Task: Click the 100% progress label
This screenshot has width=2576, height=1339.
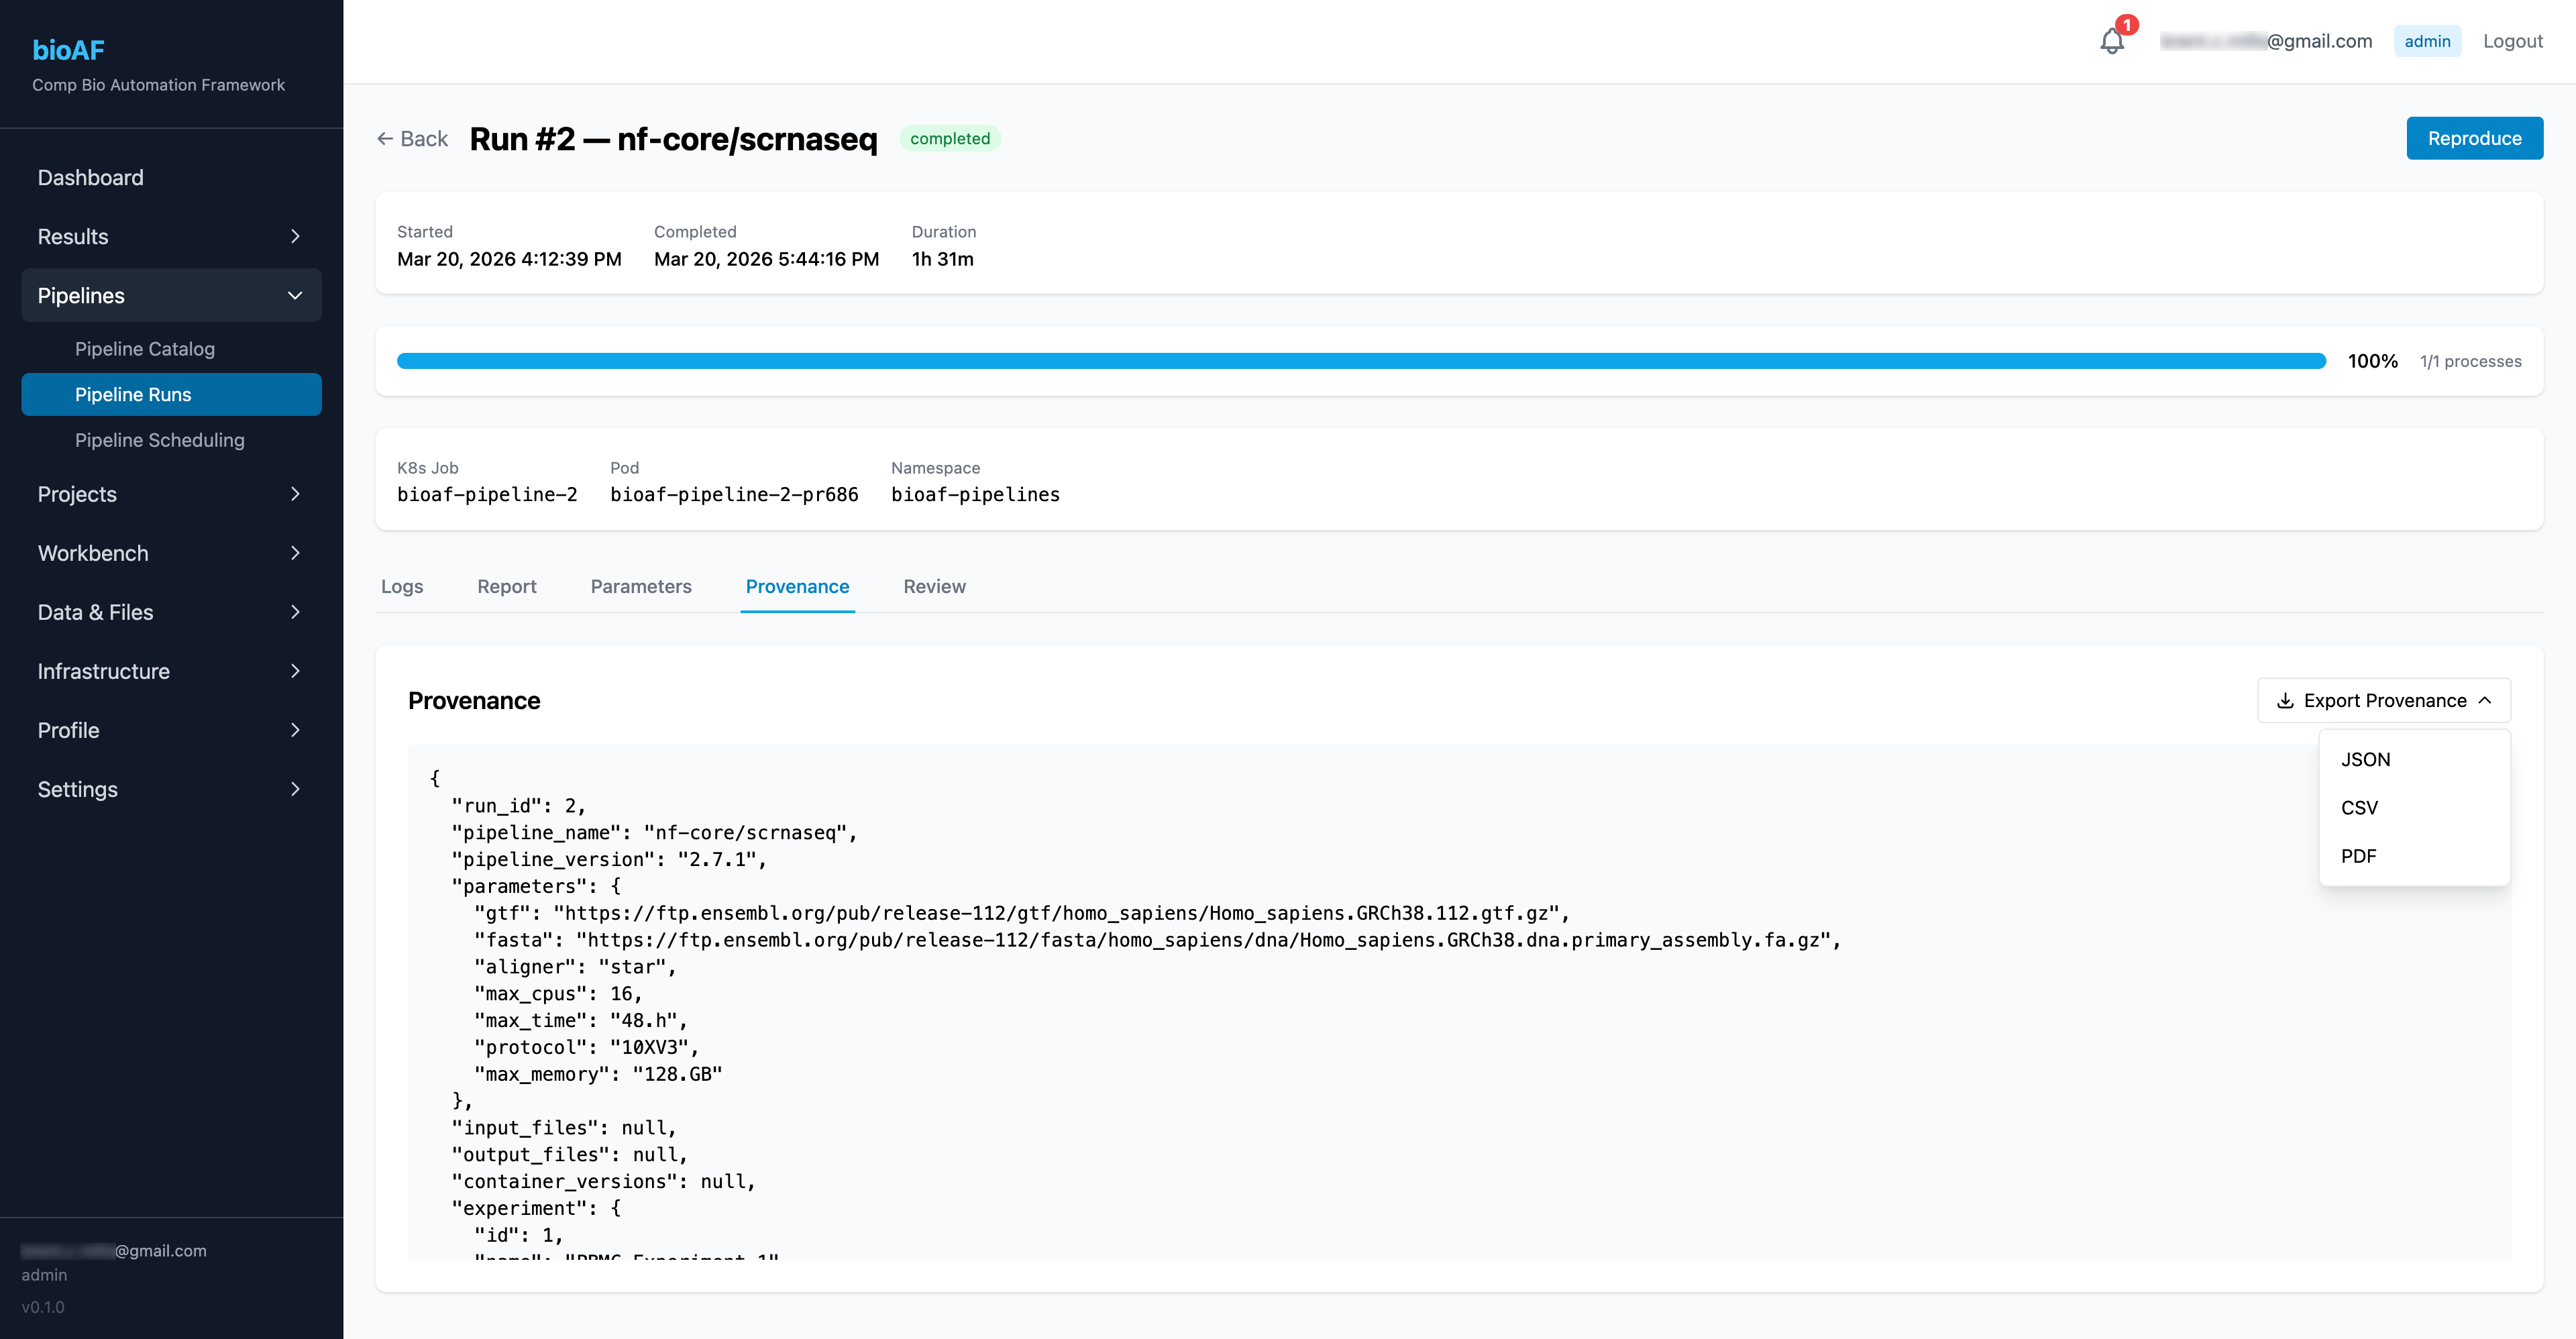Action: tap(2372, 361)
